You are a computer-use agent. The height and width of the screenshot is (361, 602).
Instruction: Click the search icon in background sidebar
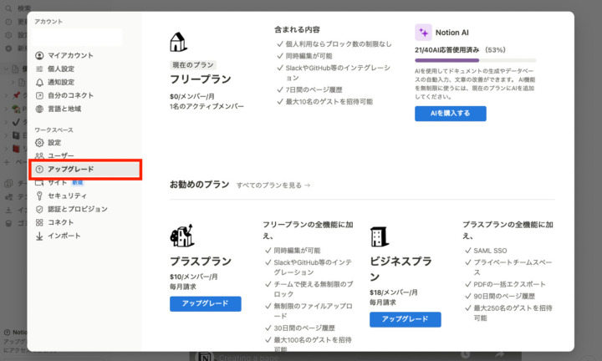(x=8, y=8)
